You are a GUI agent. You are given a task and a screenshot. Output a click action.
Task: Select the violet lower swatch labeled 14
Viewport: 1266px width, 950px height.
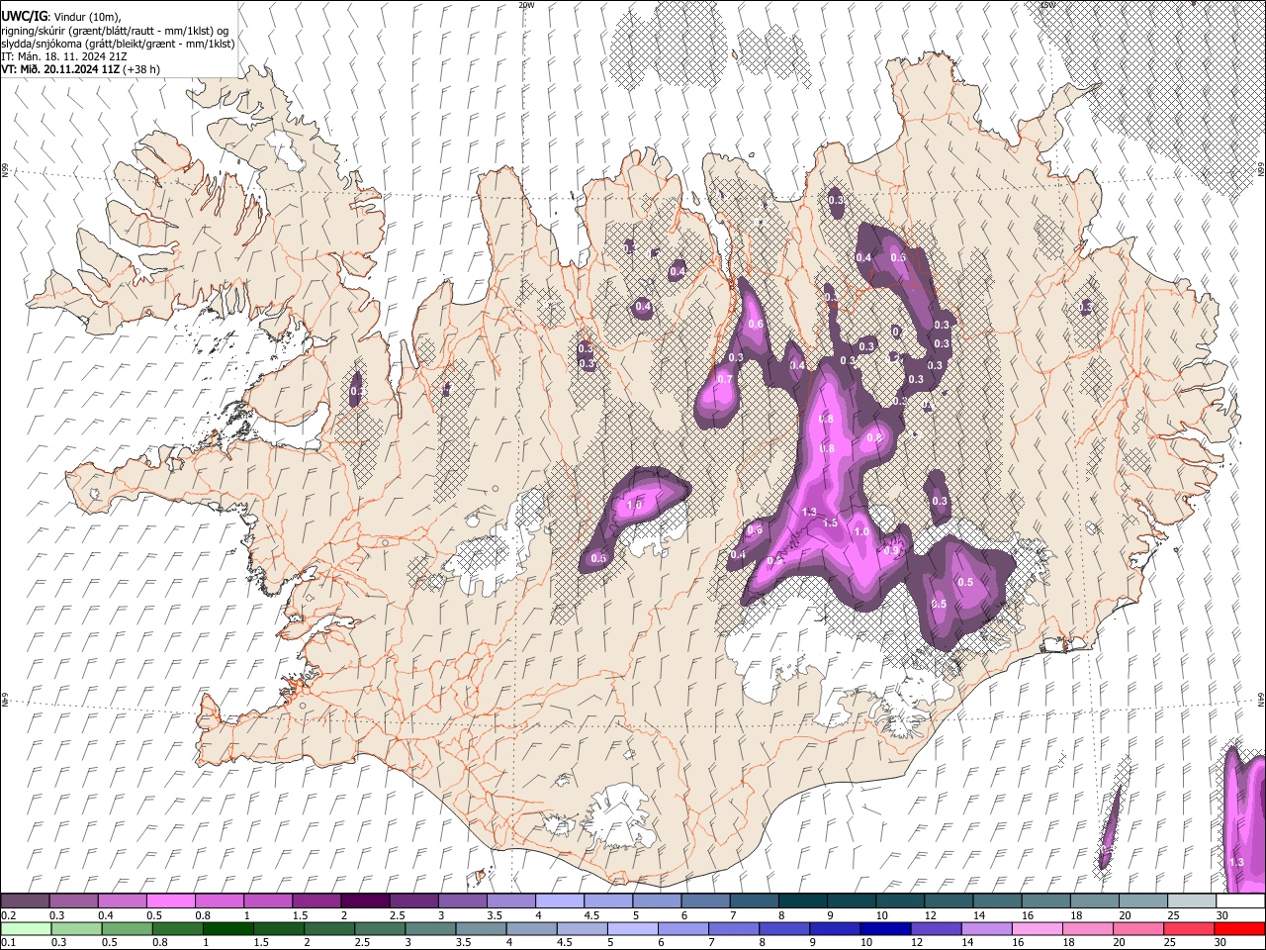point(986,928)
